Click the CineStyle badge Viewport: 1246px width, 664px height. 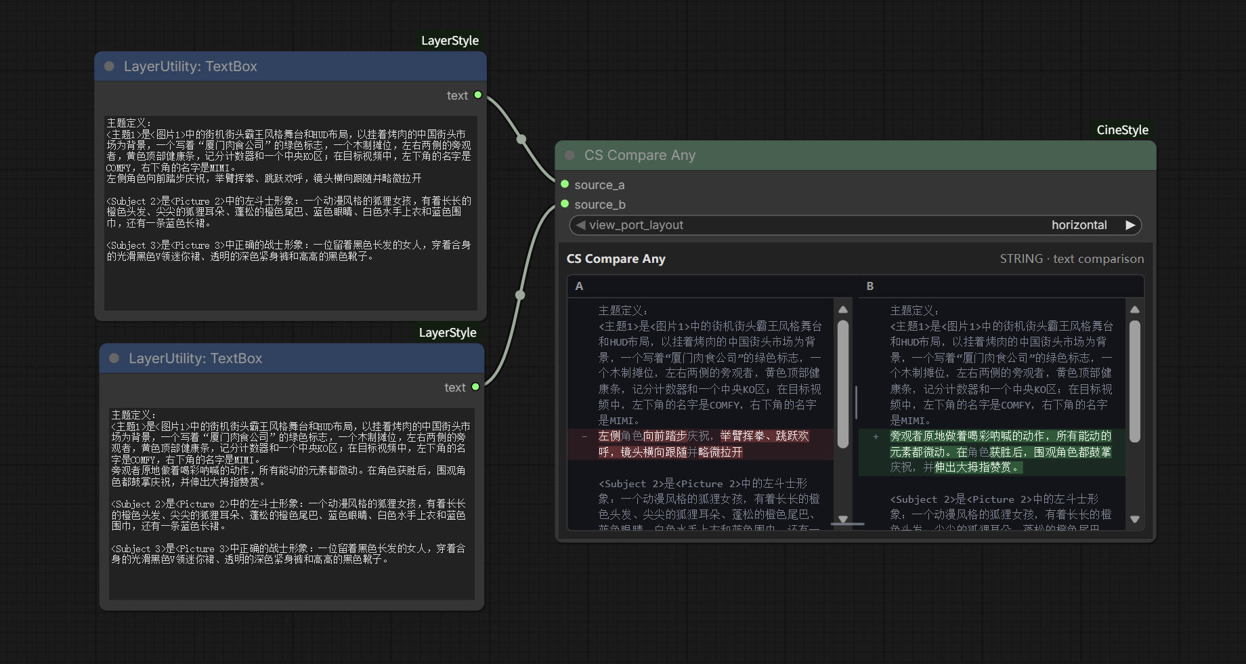tap(1122, 130)
